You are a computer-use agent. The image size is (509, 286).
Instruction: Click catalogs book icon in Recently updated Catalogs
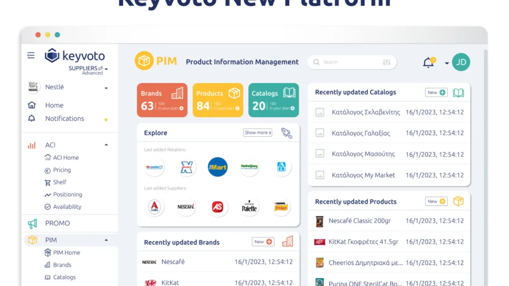(x=459, y=92)
